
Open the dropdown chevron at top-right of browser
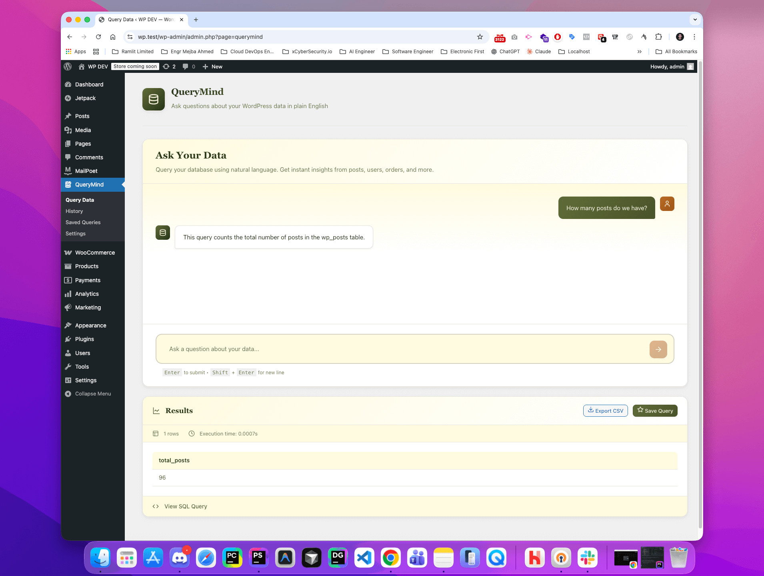(x=694, y=20)
